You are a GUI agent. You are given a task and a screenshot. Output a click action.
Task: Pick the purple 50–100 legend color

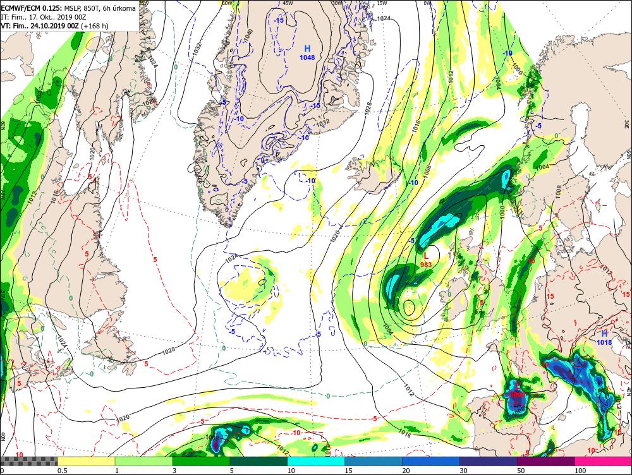[546, 461]
